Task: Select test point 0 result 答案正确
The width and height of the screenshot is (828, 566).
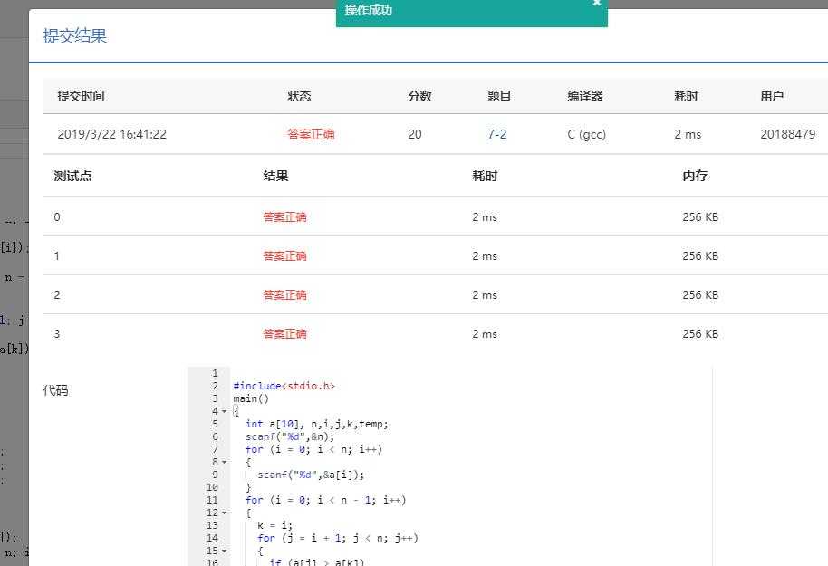Action: tap(284, 217)
